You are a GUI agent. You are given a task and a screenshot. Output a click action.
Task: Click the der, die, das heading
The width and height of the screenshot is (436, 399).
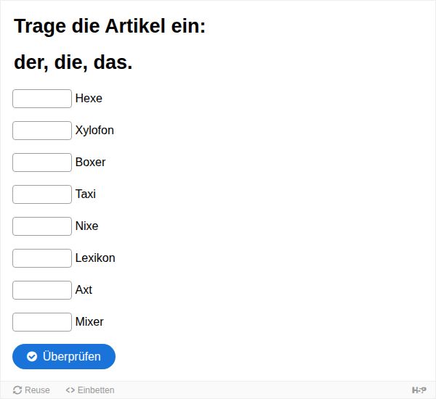click(x=73, y=62)
